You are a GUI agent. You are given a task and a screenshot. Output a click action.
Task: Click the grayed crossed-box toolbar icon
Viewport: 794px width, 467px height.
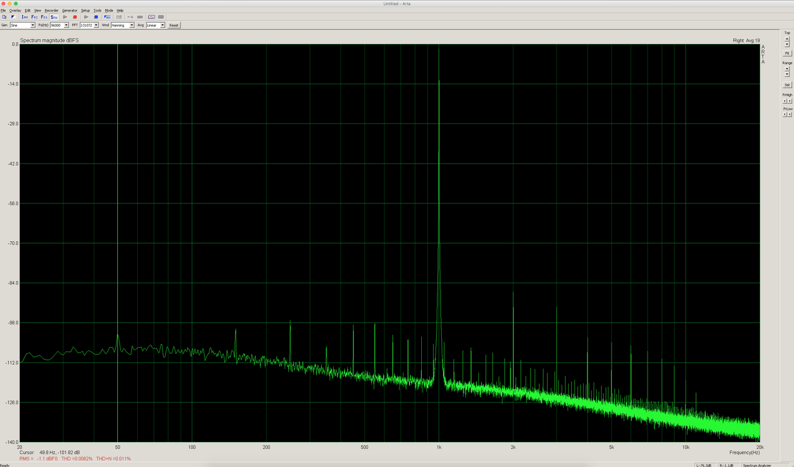click(x=119, y=17)
